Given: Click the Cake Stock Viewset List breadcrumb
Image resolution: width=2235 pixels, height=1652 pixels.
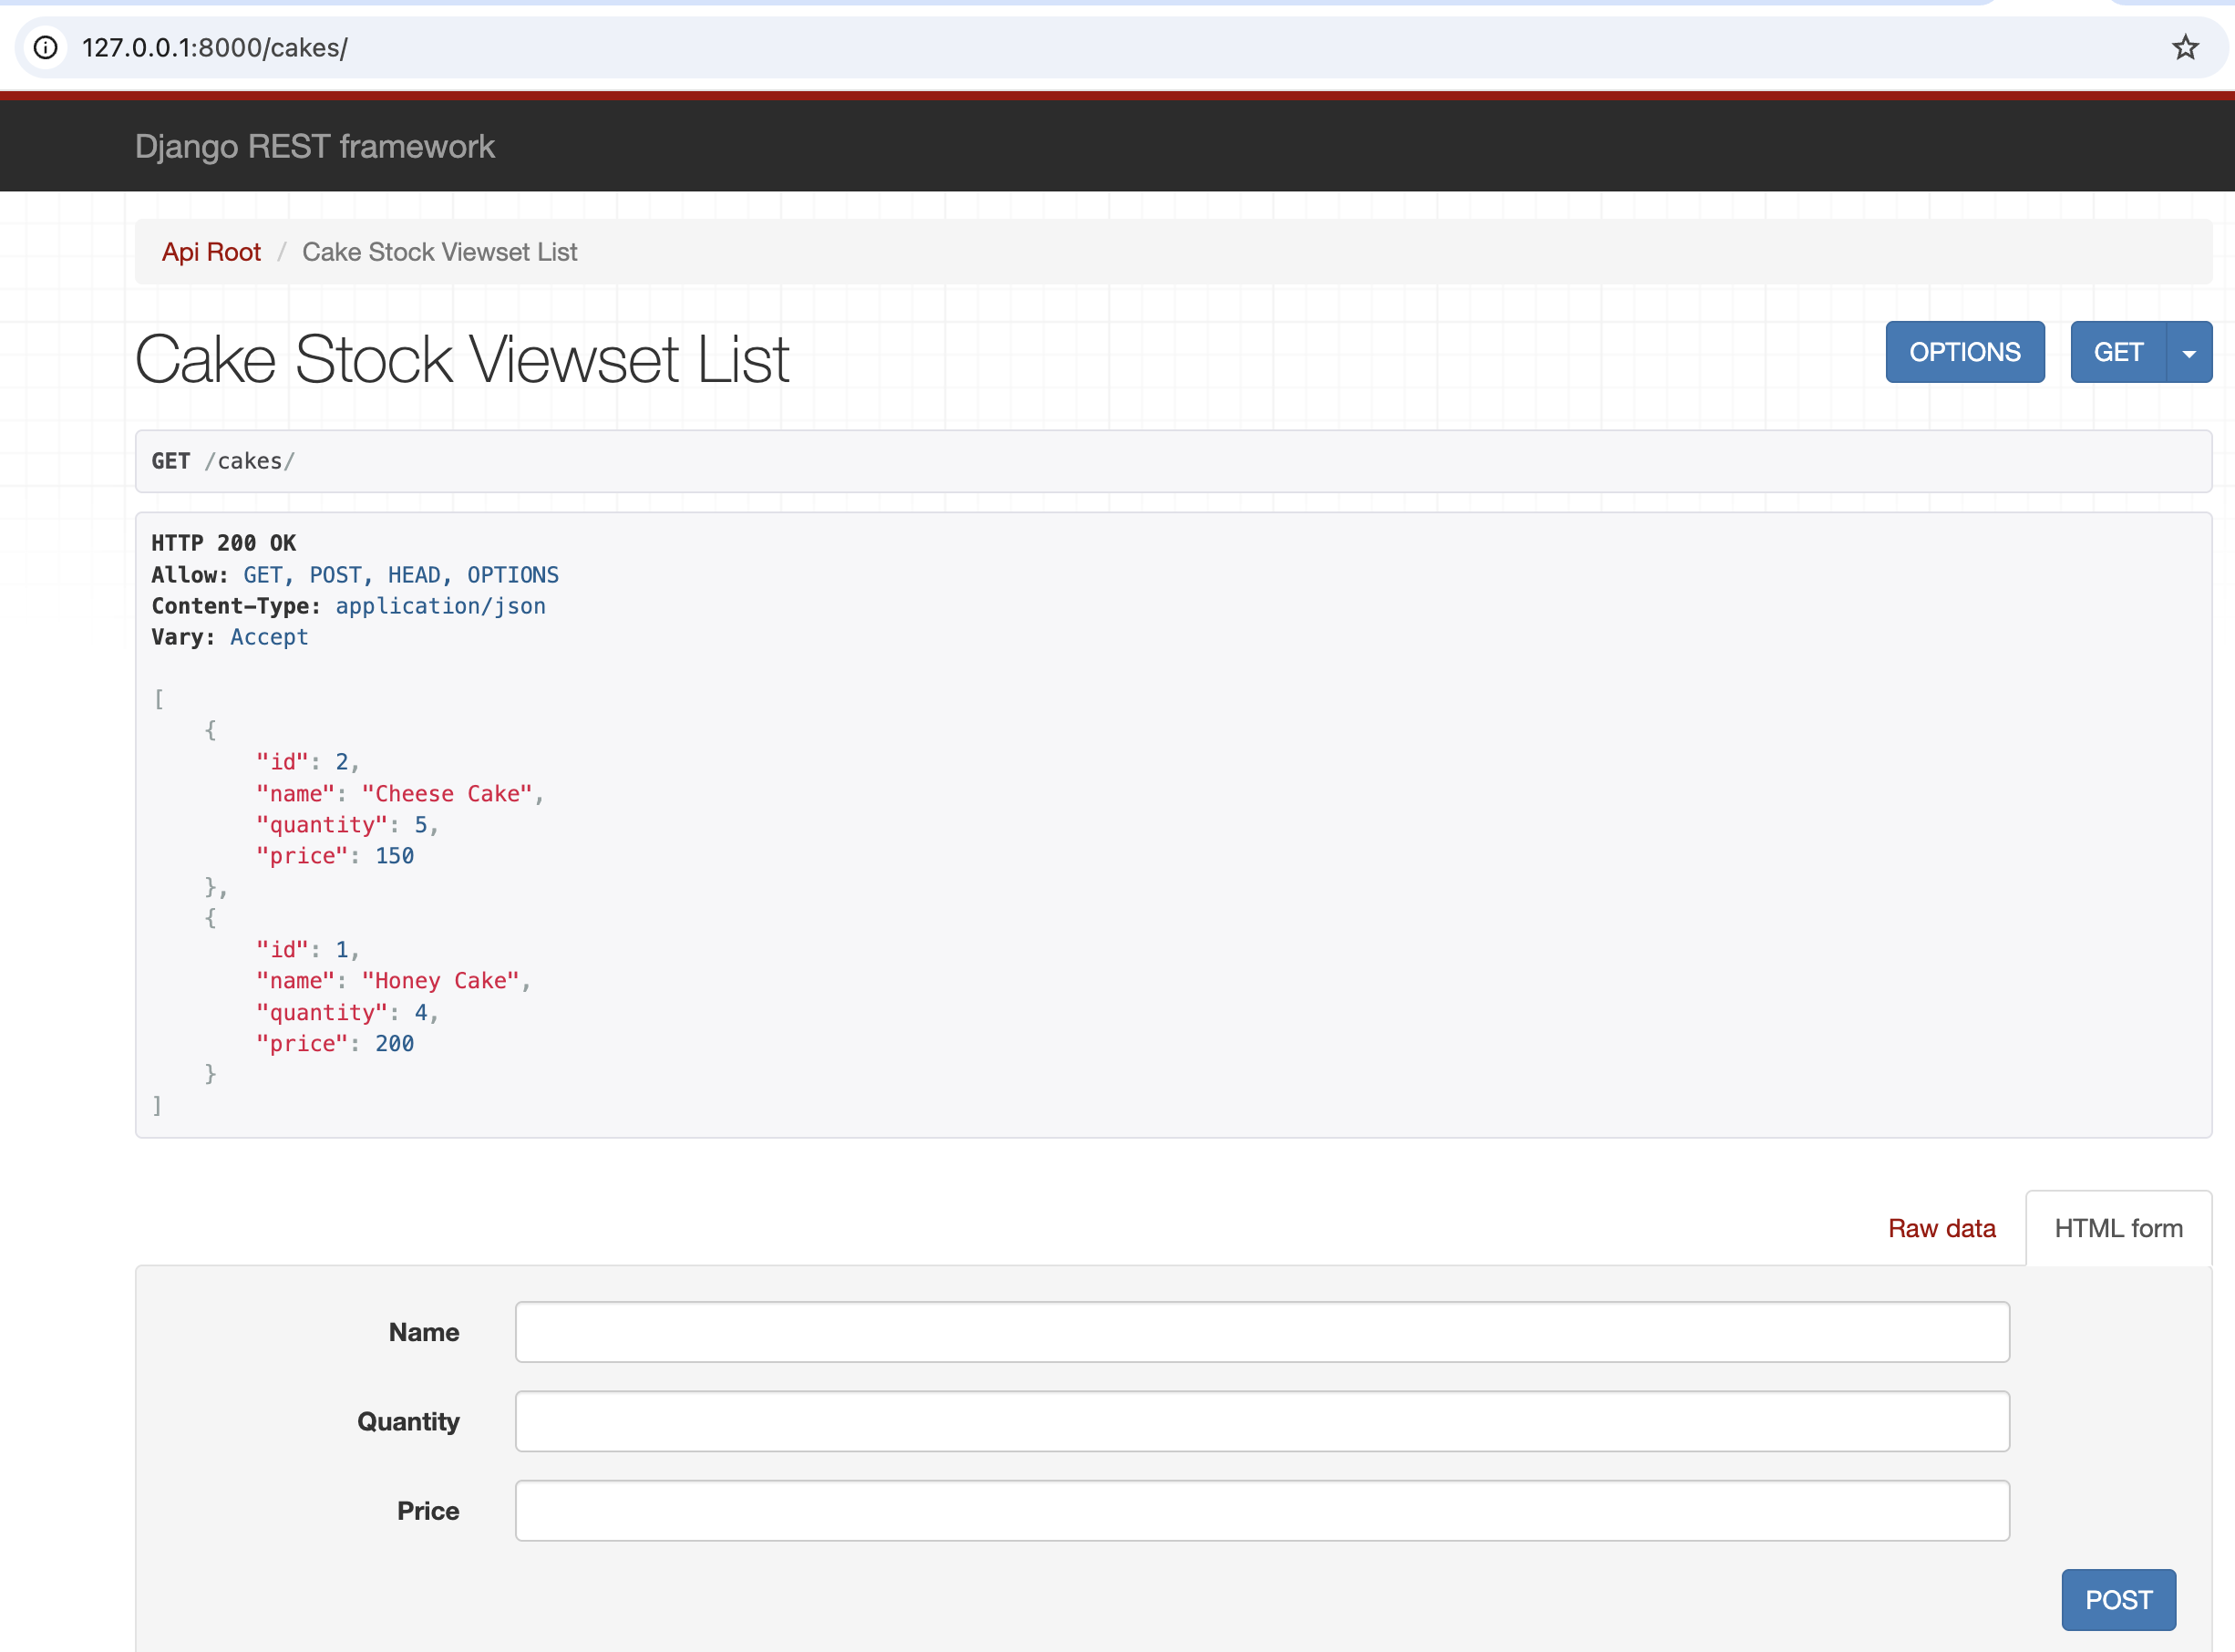Looking at the screenshot, I should pyautogui.click(x=440, y=252).
